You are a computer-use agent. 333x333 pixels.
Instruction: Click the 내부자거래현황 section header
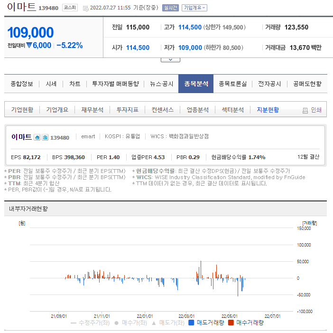pyautogui.click(x=28, y=209)
